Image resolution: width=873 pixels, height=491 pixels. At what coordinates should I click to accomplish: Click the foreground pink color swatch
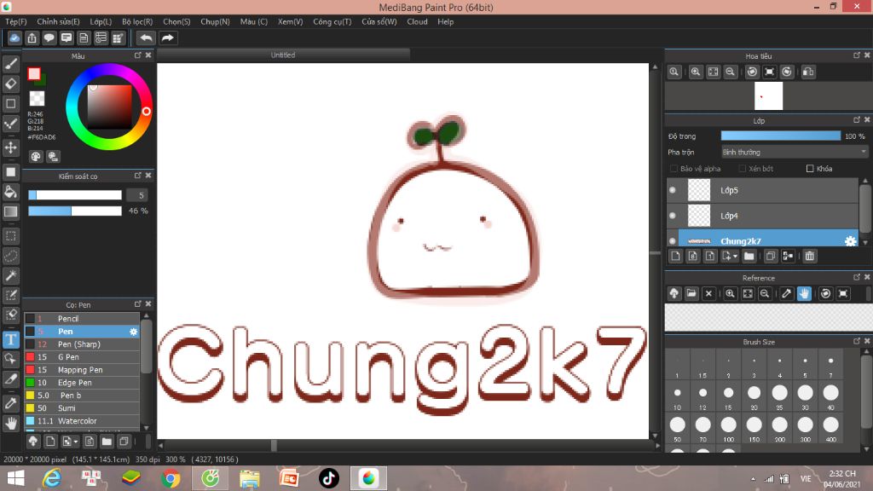pos(34,73)
